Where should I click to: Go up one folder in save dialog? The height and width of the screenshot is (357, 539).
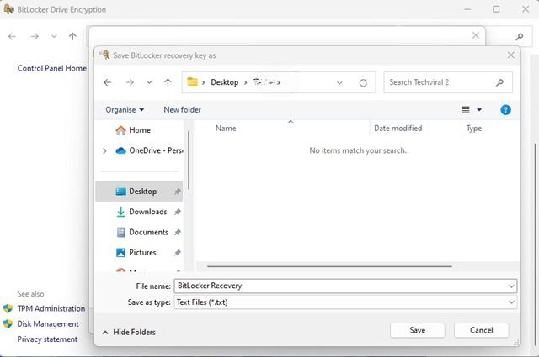click(x=168, y=82)
